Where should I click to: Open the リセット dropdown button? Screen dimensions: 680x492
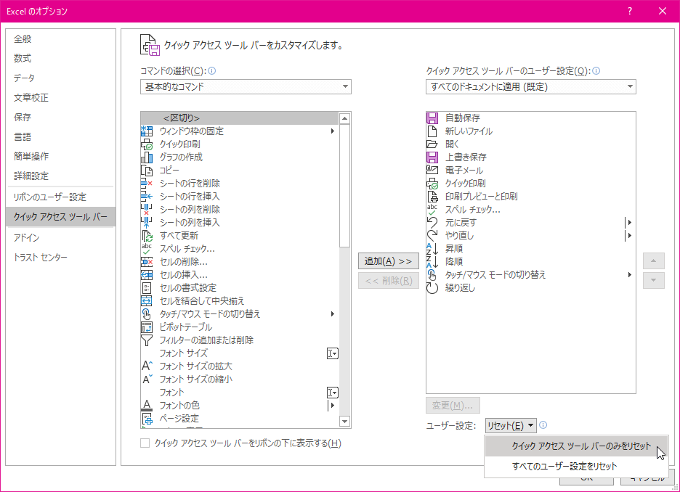point(511,426)
